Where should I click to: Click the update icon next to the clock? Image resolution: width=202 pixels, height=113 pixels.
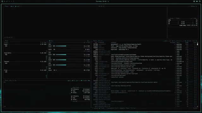coord(108,1)
